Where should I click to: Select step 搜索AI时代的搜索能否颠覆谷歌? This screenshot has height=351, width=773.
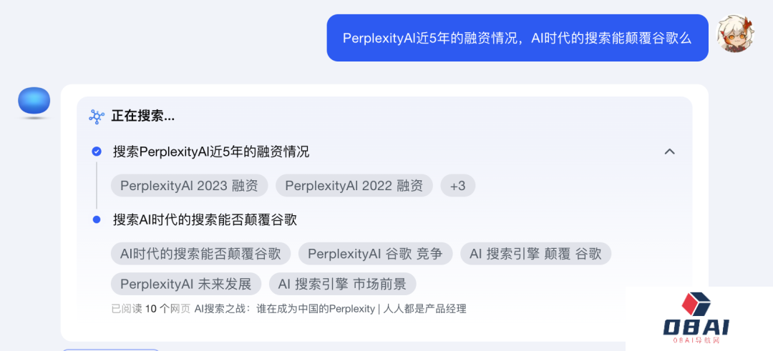click(x=205, y=219)
